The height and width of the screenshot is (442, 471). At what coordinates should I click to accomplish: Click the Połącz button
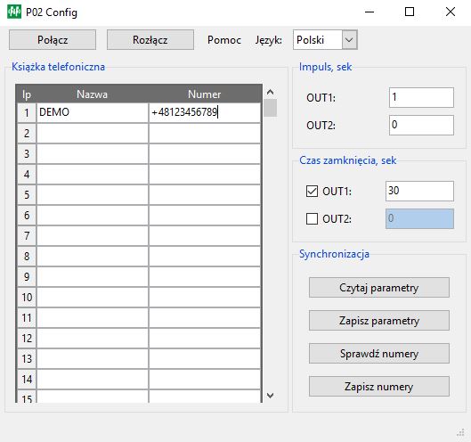click(53, 40)
